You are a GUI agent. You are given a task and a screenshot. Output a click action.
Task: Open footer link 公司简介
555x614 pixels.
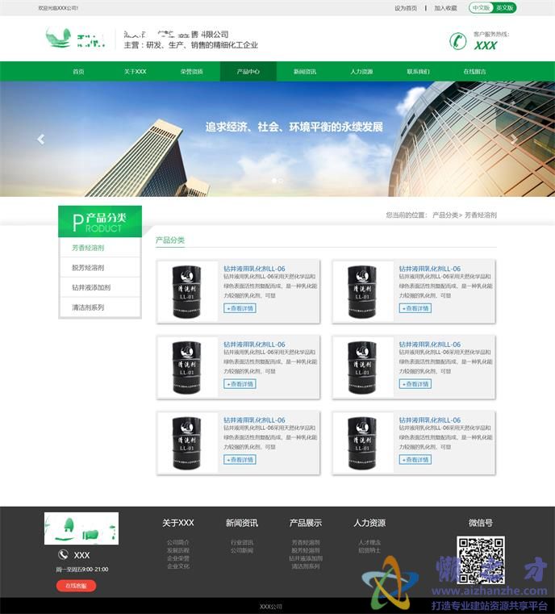[x=178, y=543]
